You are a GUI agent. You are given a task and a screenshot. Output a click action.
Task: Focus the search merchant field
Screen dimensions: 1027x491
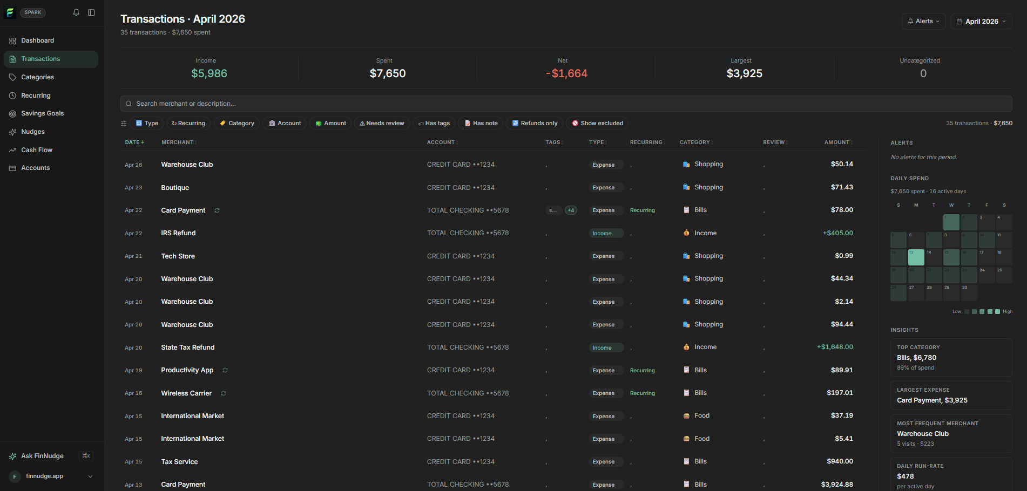tap(566, 104)
